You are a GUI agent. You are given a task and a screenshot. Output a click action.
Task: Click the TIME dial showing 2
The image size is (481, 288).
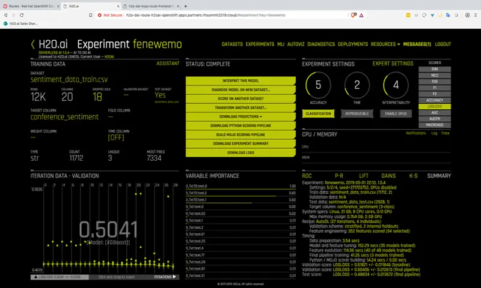(x=357, y=85)
